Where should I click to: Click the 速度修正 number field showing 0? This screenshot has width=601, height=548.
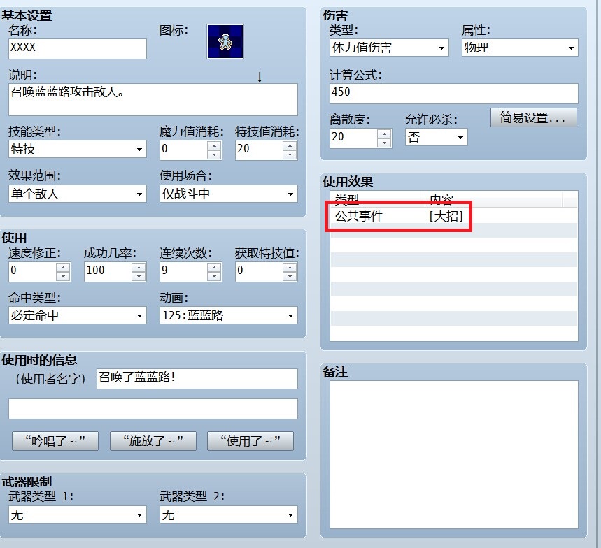(x=33, y=272)
